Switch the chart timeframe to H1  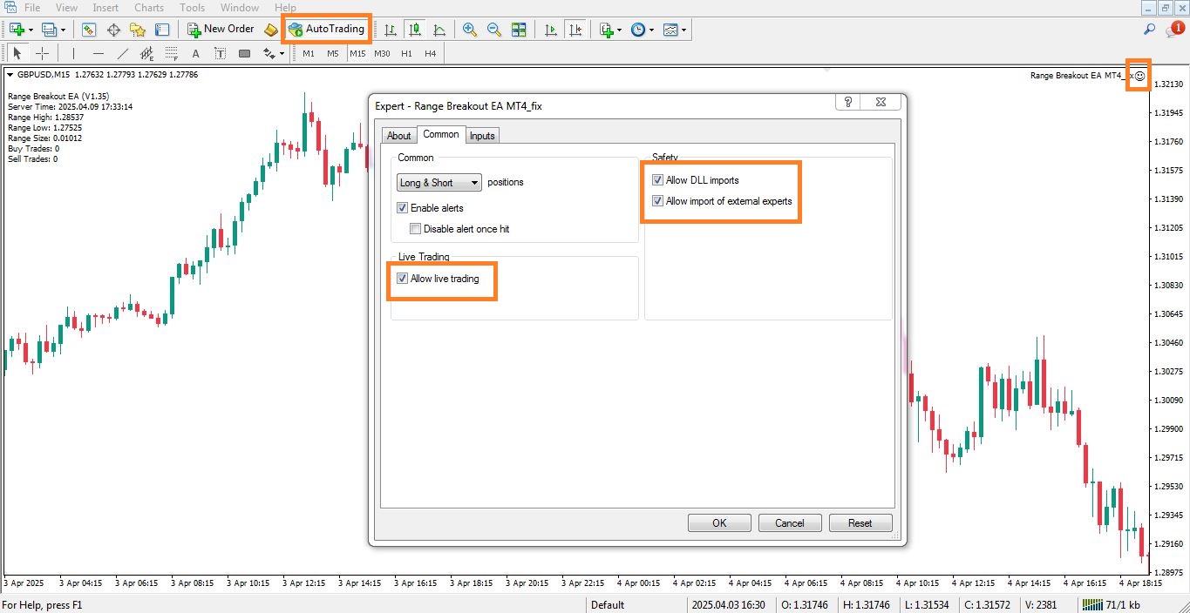click(x=406, y=52)
